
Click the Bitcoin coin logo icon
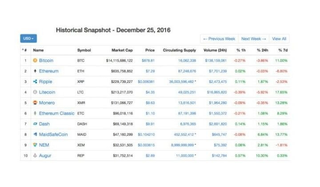35,60
